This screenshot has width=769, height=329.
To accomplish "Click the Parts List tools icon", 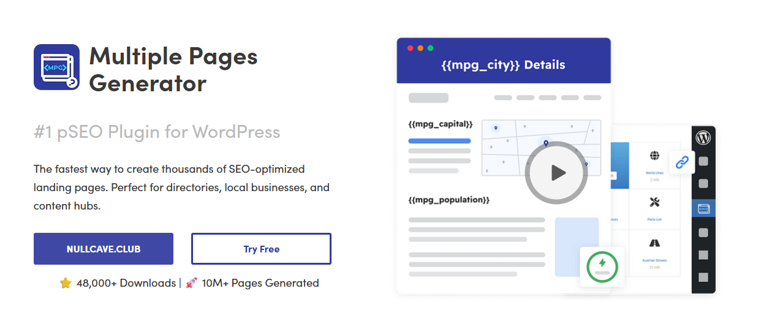I will point(654,202).
